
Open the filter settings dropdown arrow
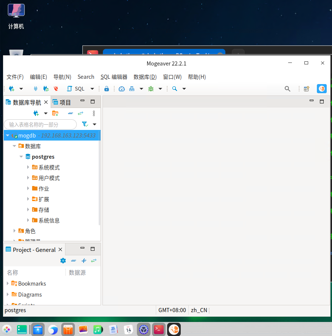[95, 124]
